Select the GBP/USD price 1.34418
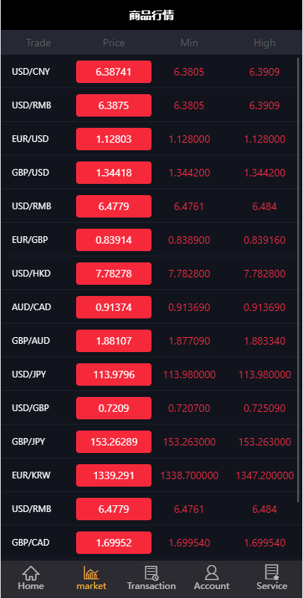The height and width of the screenshot is (598, 303). click(114, 173)
